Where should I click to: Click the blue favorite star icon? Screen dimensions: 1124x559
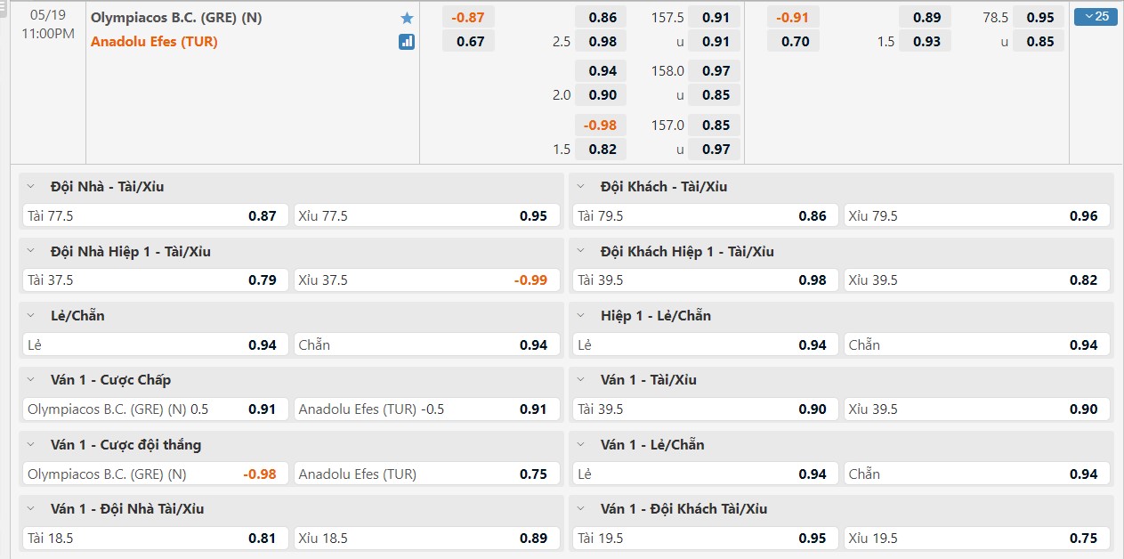tap(407, 18)
